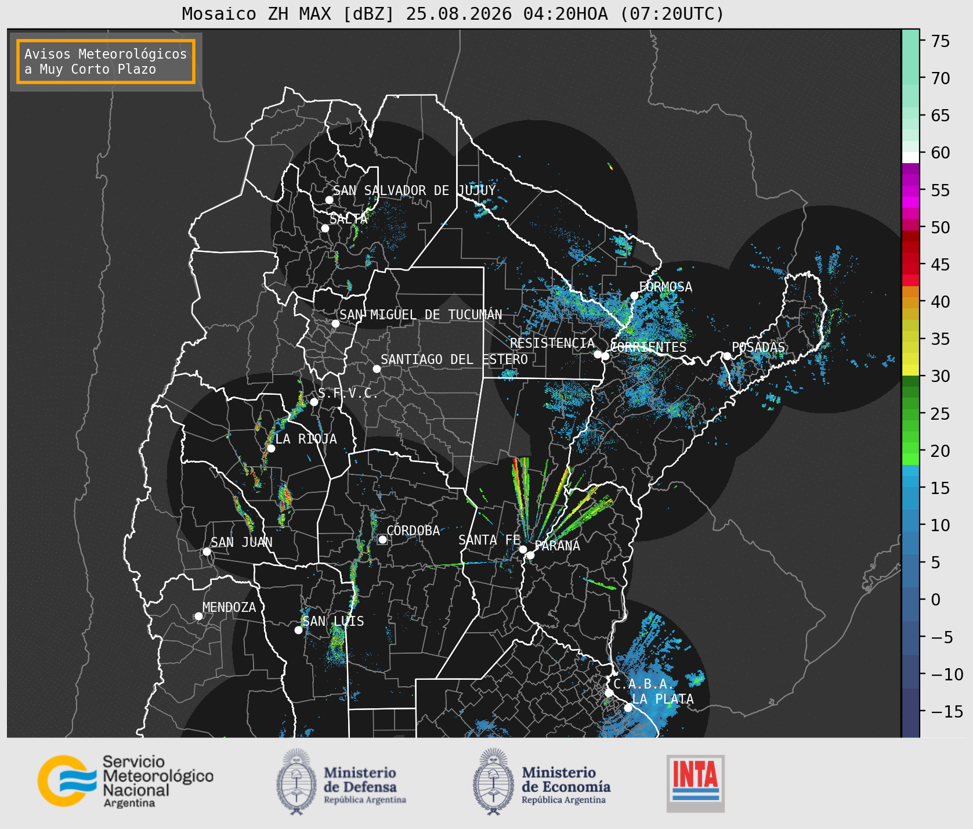Click the orange 40 dBZ color band

tap(910, 303)
